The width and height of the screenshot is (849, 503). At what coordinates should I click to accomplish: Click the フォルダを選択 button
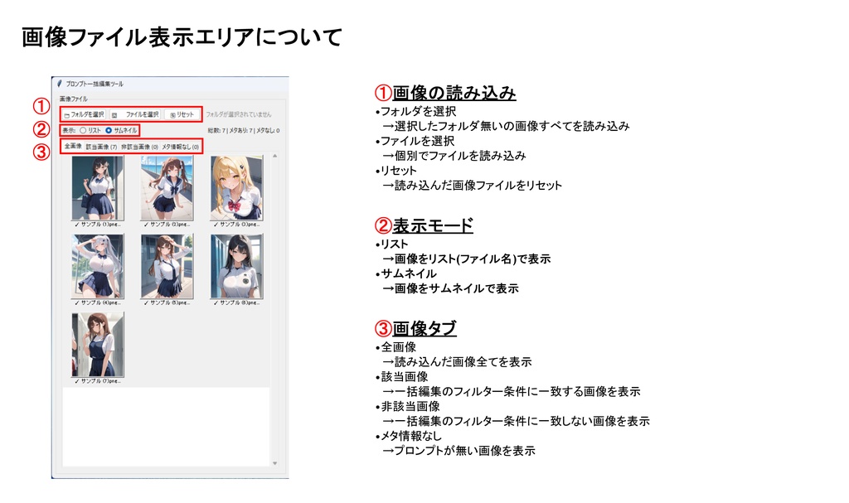pos(84,114)
